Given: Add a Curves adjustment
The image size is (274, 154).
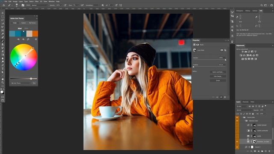Looking at the screenshot, I should click(249, 52).
